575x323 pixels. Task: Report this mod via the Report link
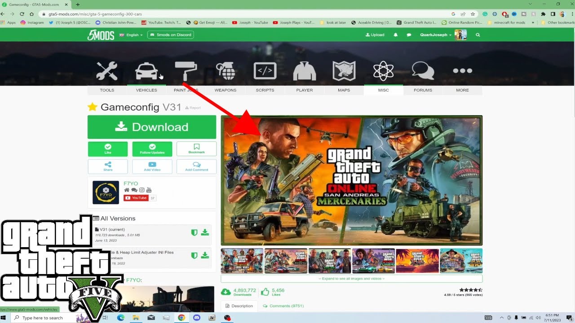tap(193, 108)
